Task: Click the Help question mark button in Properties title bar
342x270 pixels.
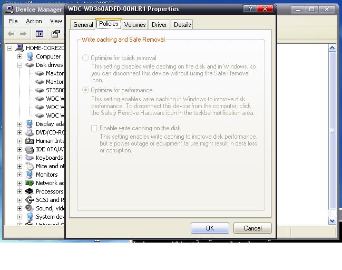Action: (x=250, y=9)
